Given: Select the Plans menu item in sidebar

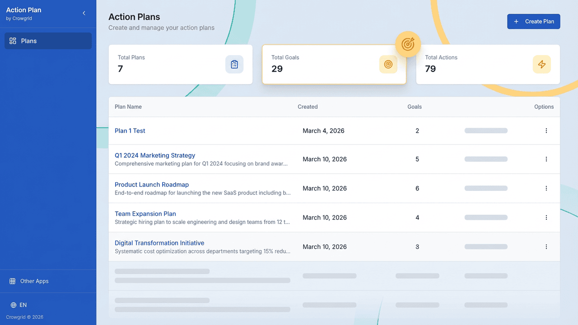Looking at the screenshot, I should click(48, 41).
